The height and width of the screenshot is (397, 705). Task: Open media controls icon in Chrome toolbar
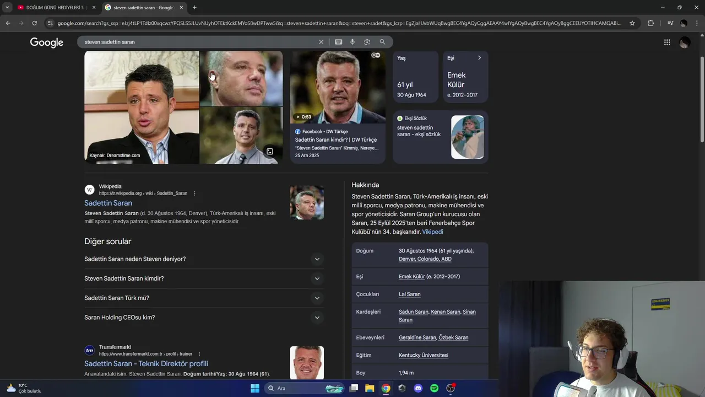[670, 23]
